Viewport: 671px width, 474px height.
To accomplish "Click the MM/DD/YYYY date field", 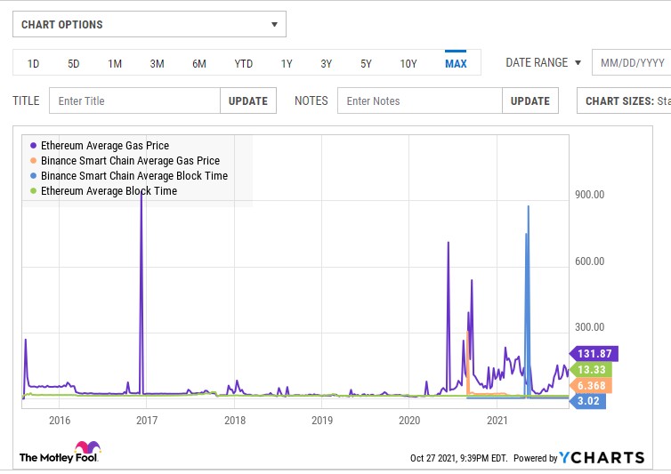I will [632, 63].
